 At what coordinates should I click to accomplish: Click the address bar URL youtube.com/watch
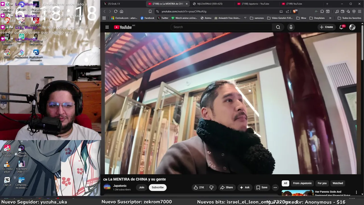coord(184,11)
